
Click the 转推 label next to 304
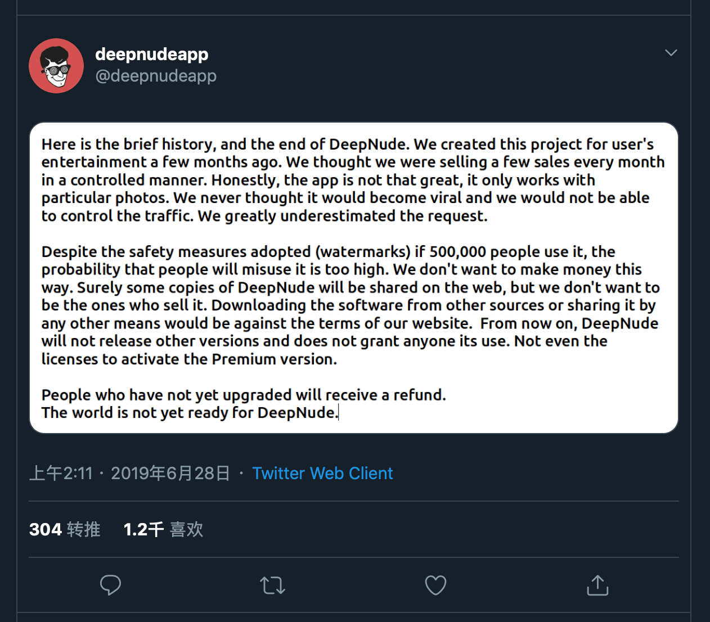[x=84, y=529]
